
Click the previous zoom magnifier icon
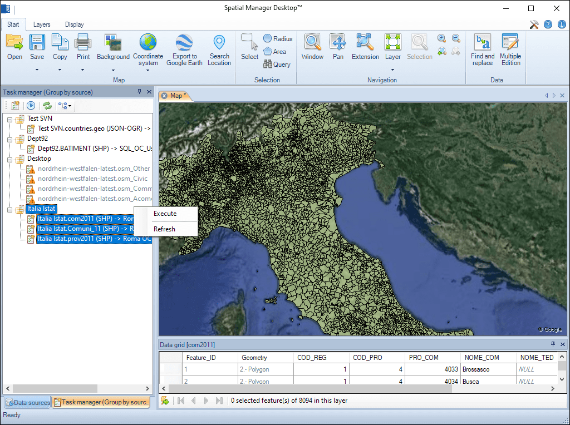441,51
